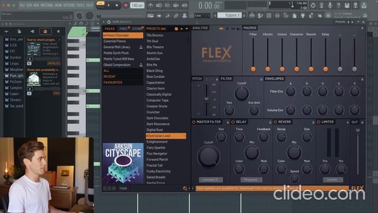378x213 pixels.
Task: Open the File menu
Action: [22, 5]
